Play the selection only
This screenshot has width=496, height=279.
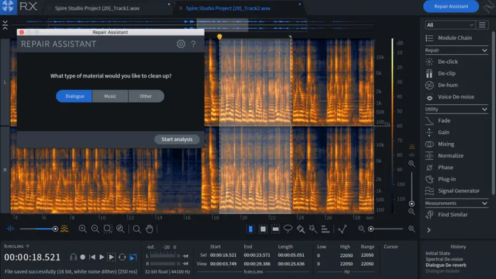pos(112,257)
